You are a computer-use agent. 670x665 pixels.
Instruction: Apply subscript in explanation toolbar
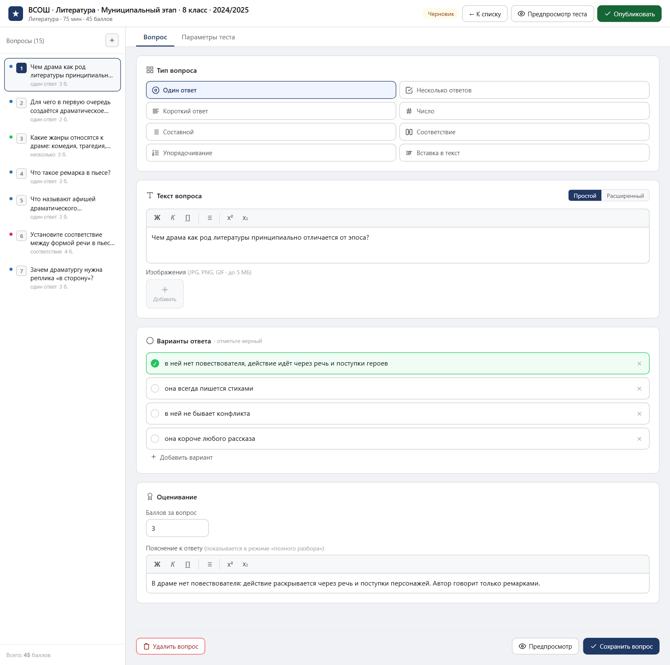(245, 564)
